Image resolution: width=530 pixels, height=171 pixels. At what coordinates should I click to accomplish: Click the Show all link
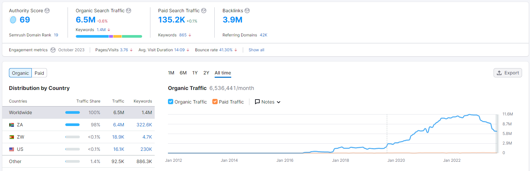tap(256, 50)
